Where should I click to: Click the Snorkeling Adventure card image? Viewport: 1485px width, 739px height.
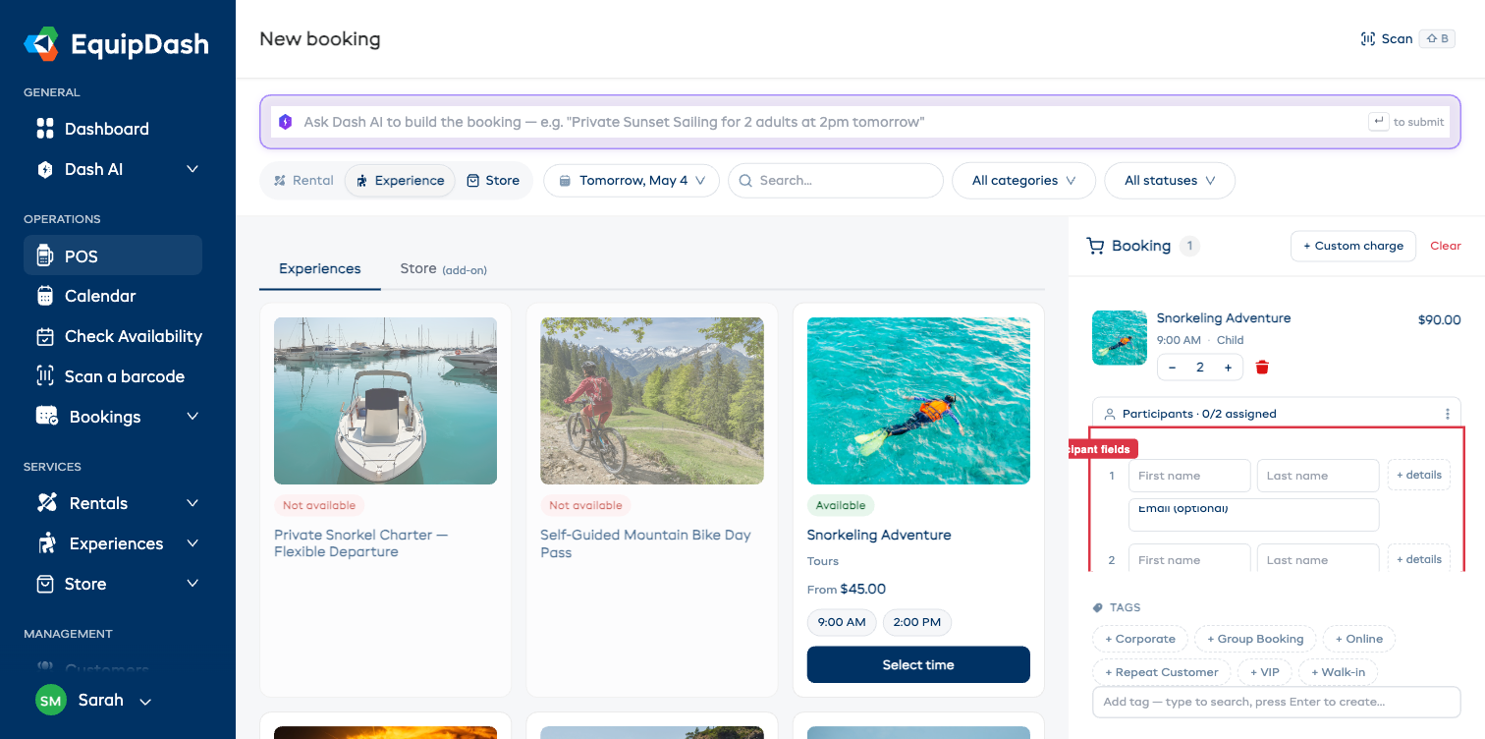click(x=918, y=401)
